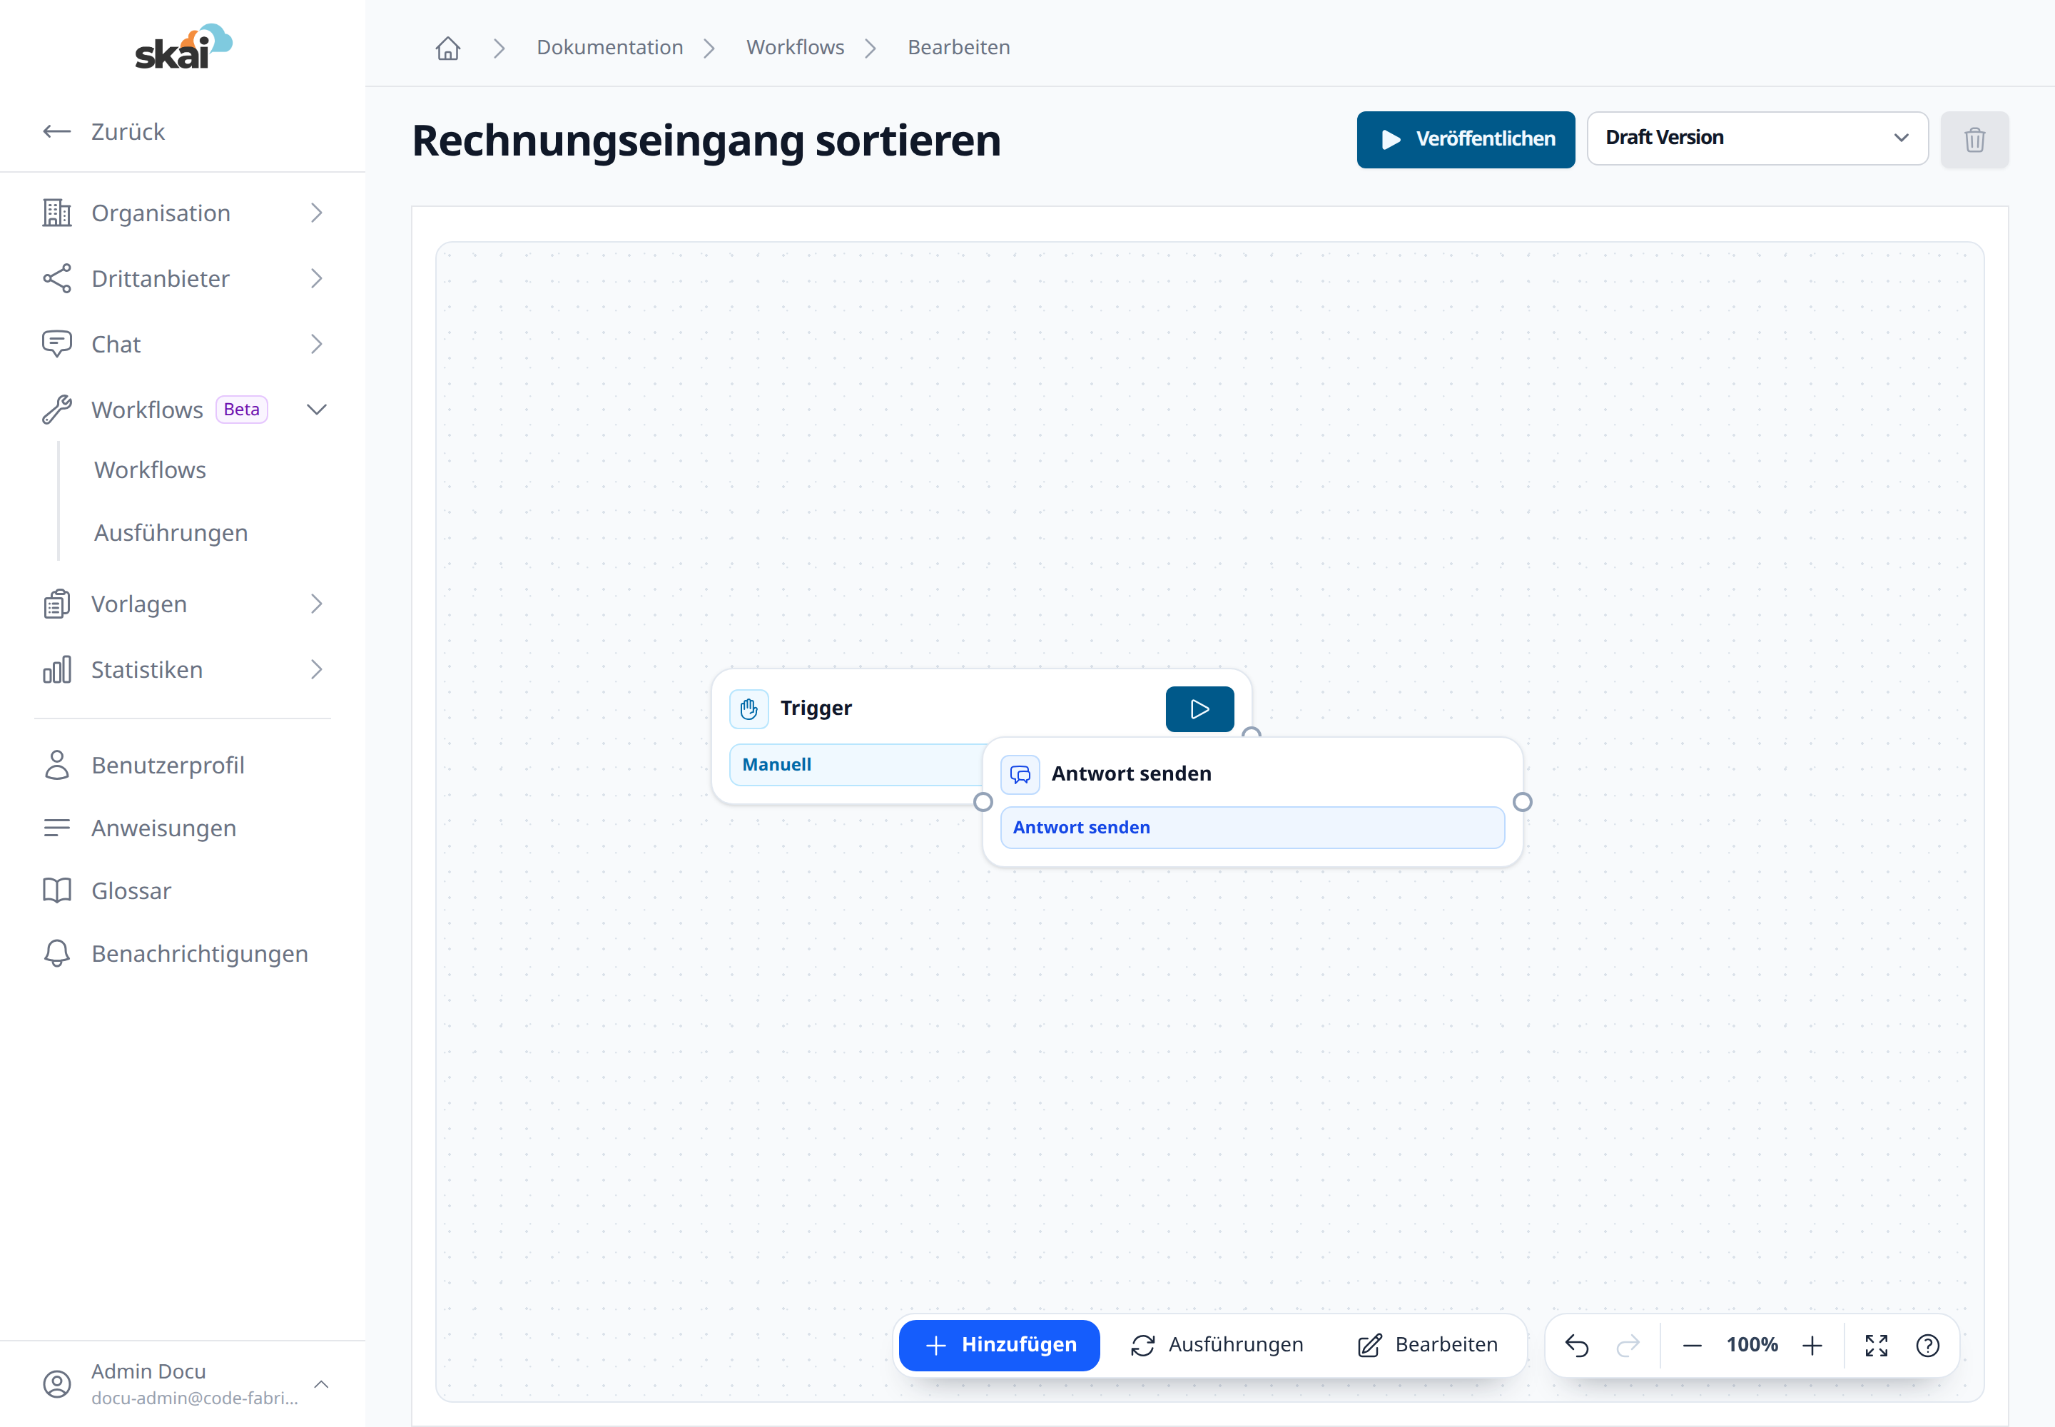Click the Rechnungseingang sortieren title

pyautogui.click(x=706, y=141)
